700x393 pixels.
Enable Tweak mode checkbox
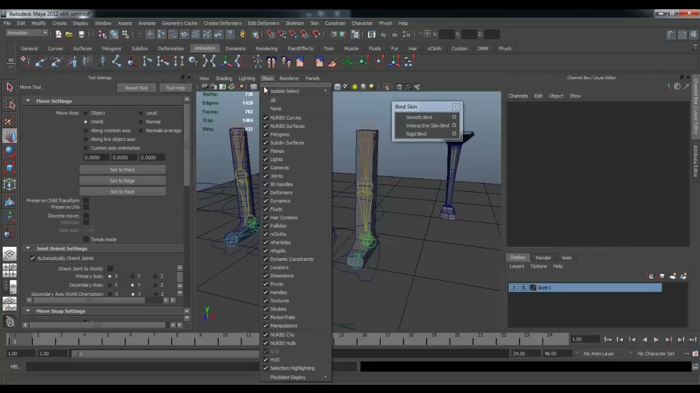coord(86,240)
